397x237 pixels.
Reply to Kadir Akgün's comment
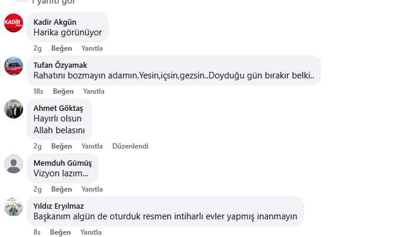[92, 48]
